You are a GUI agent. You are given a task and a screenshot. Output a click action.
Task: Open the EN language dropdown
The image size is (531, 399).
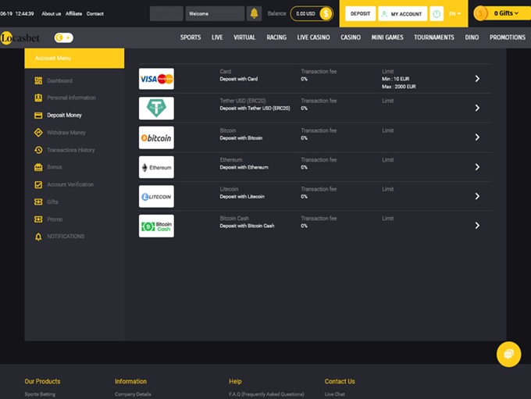coord(454,13)
